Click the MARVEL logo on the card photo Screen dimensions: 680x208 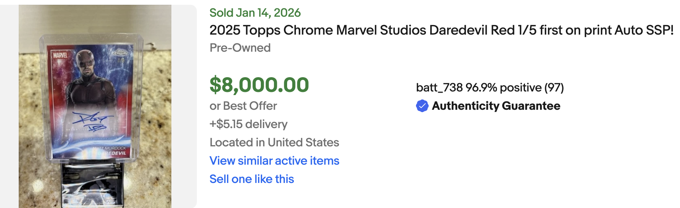pyautogui.click(x=60, y=55)
